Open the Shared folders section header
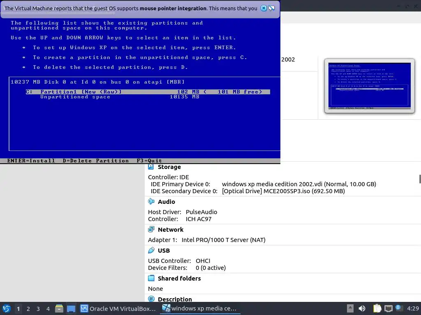 point(179,278)
